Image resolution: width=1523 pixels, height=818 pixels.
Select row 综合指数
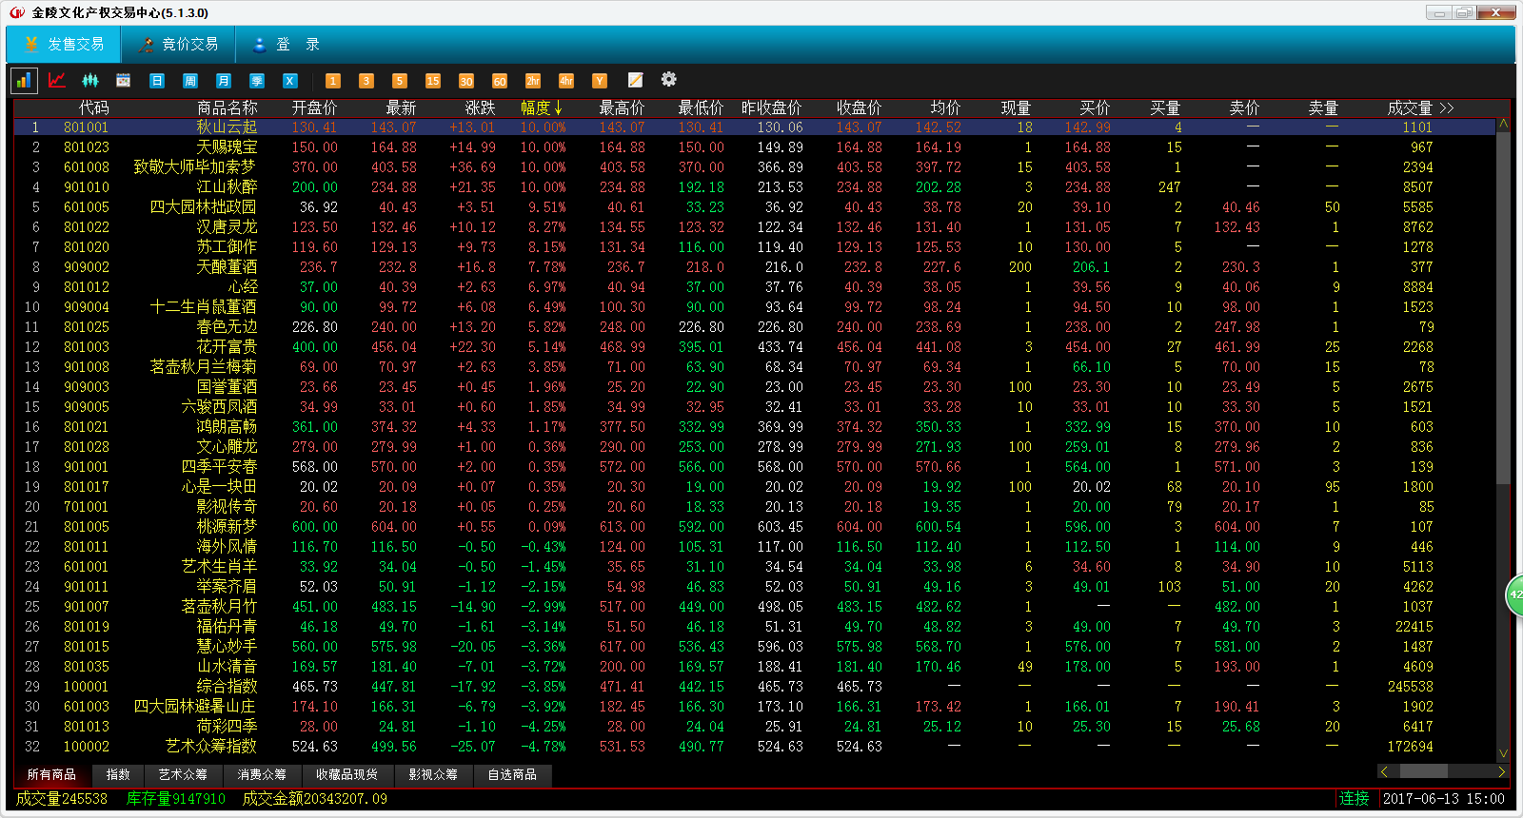point(754,687)
